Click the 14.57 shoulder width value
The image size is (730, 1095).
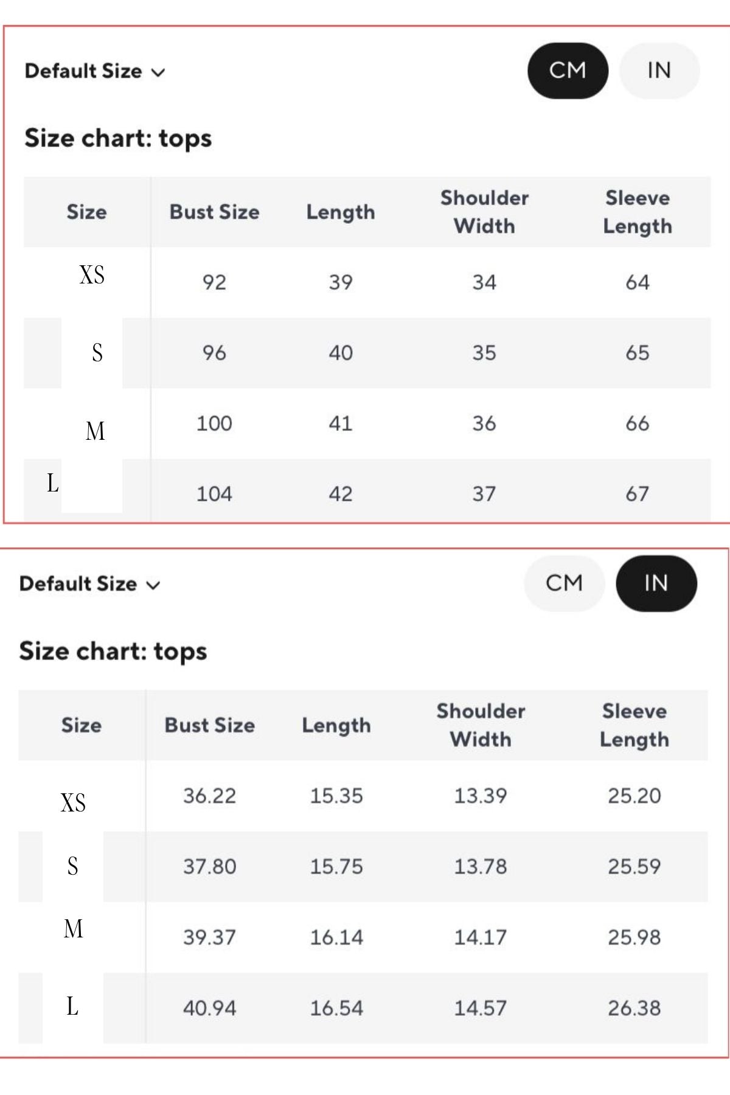coord(480,1008)
